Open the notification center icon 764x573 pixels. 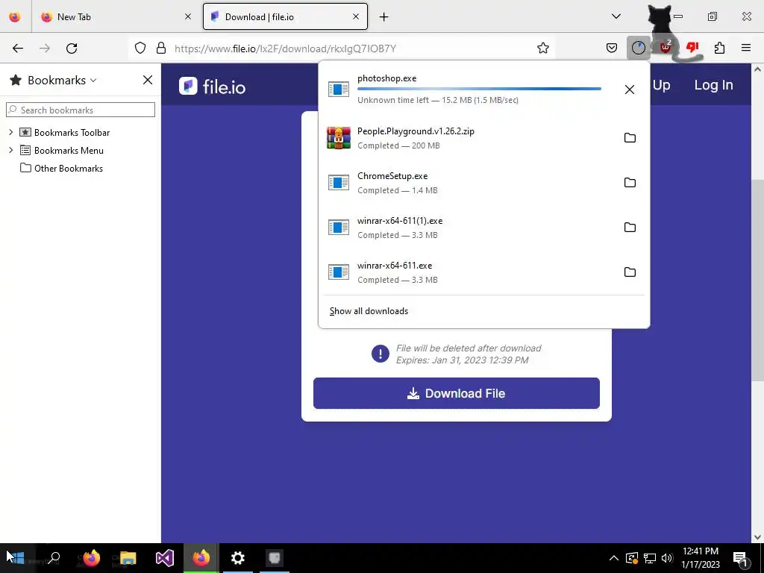(741, 558)
